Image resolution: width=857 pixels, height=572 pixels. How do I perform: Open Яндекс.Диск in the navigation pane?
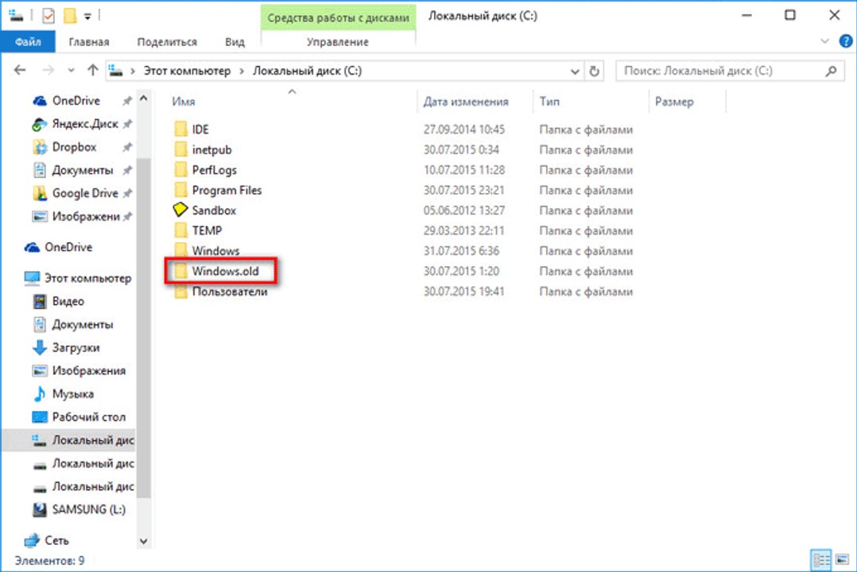click(85, 124)
